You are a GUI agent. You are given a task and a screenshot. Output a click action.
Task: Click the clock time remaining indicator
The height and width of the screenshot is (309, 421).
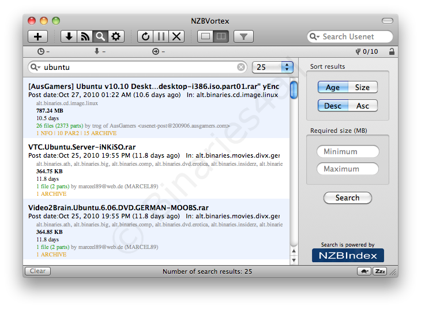click(43, 51)
